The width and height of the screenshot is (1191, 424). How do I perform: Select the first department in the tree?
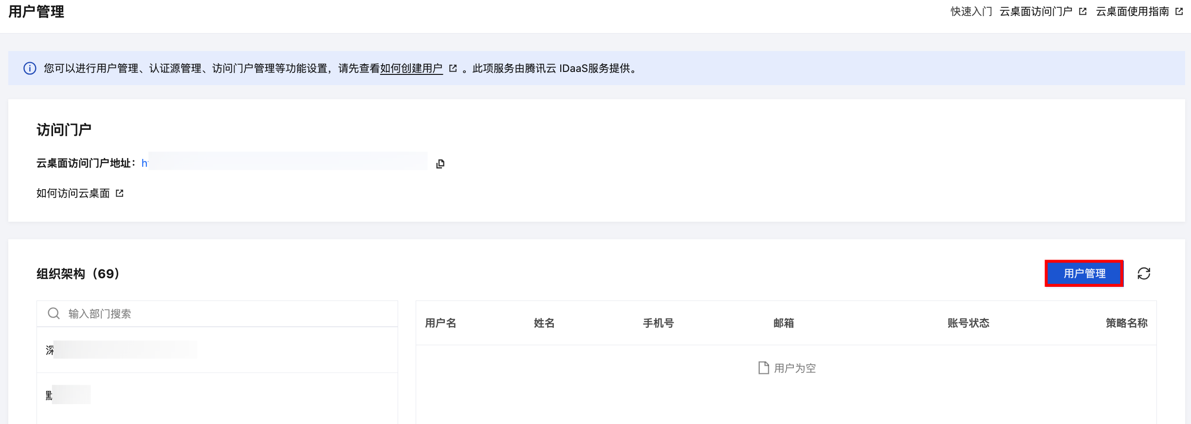[x=122, y=350]
